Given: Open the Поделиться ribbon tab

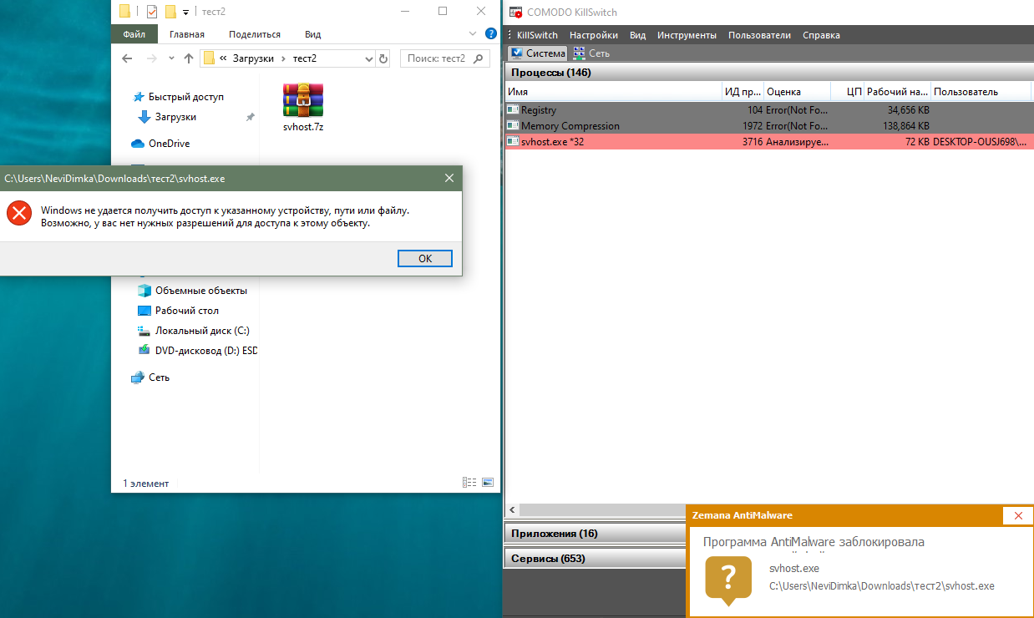Looking at the screenshot, I should [x=254, y=34].
